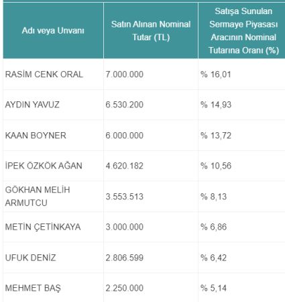This screenshot has height=302, width=285.
Task: Click the 3.553.513 amount cell
Action: tap(151, 197)
